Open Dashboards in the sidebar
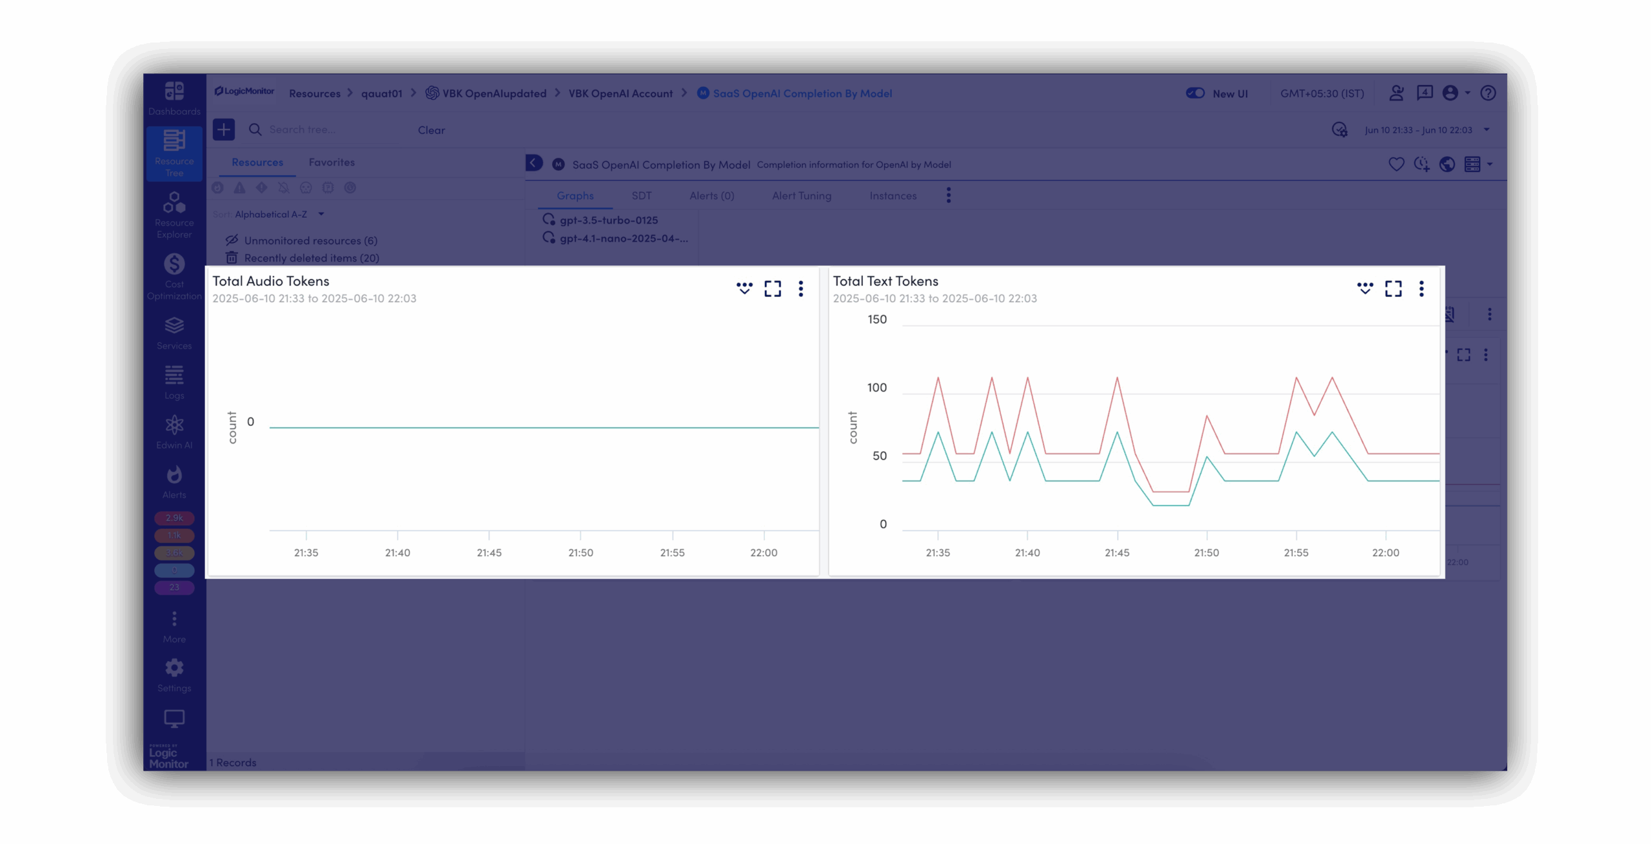Image resolution: width=1651 pixels, height=844 pixels. pos(174,98)
